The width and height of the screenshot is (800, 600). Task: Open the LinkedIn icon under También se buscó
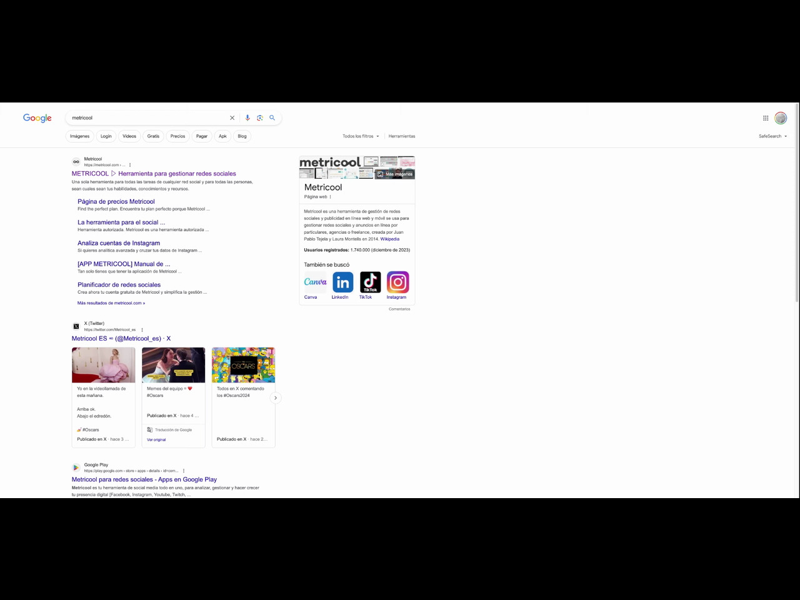point(342,282)
